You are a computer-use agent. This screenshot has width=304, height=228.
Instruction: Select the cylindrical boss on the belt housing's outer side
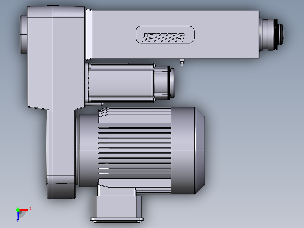pos(24,34)
